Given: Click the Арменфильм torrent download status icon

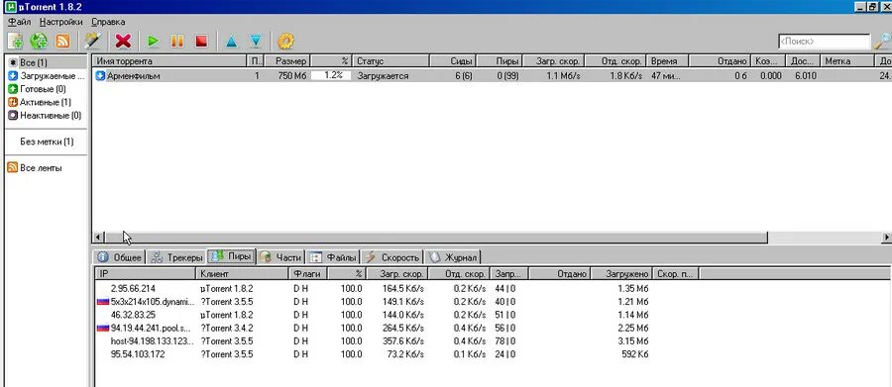Looking at the screenshot, I should (100, 75).
